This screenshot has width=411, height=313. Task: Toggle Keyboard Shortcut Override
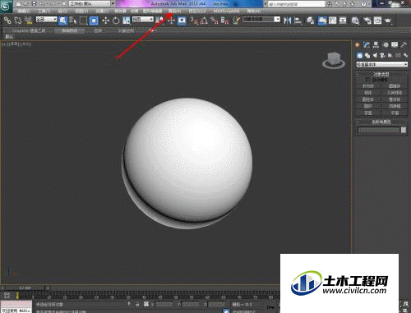pos(182,21)
